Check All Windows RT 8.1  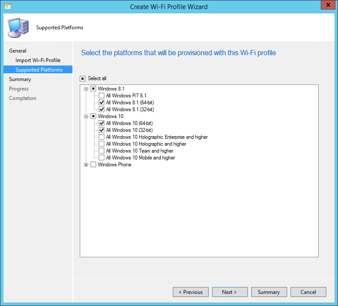tap(102, 96)
